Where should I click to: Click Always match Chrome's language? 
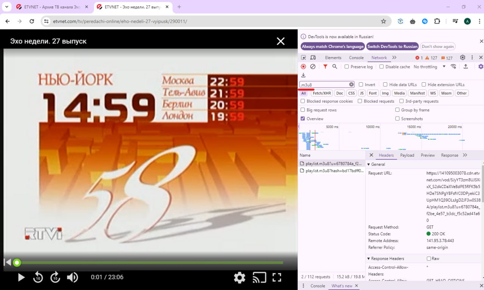(333, 46)
